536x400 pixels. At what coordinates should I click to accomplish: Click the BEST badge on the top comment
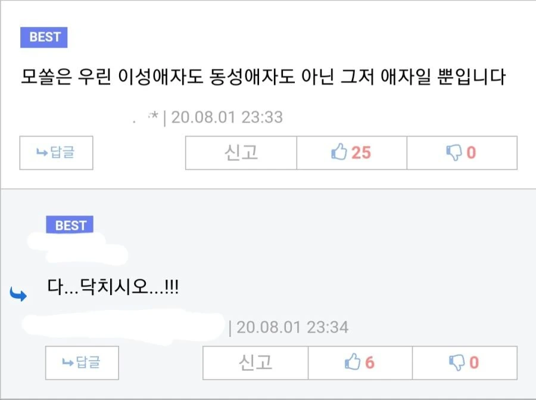pyautogui.click(x=43, y=37)
